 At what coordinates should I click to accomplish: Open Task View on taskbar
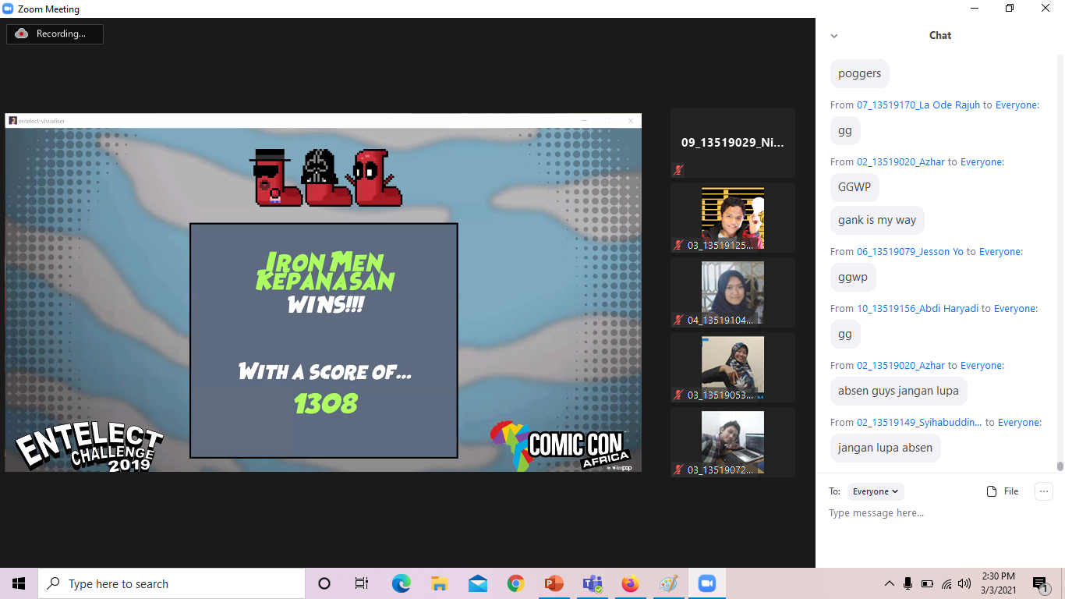tap(362, 583)
